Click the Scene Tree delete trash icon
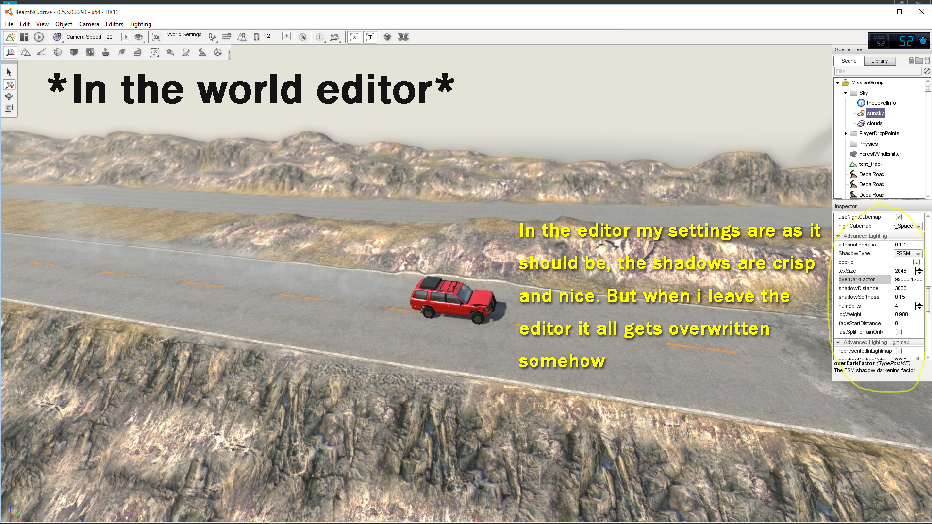This screenshot has height=524, width=932. pyautogui.click(x=927, y=61)
